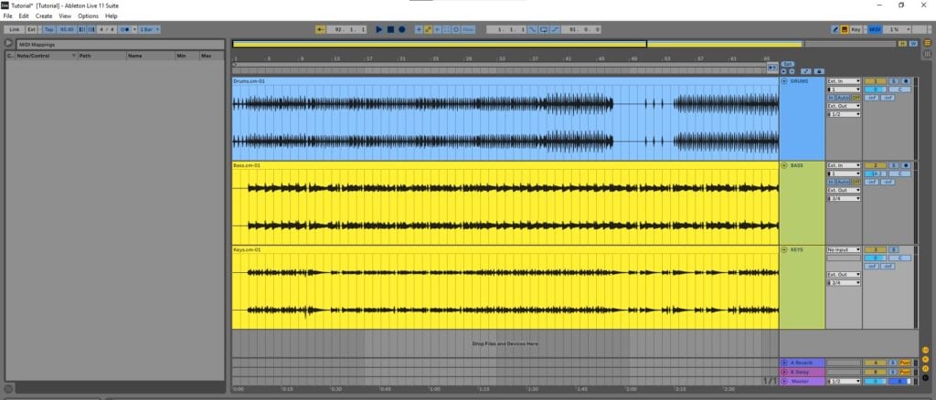Open Master output 1/2 dropdown
The width and height of the screenshot is (936, 400).
pos(844,381)
